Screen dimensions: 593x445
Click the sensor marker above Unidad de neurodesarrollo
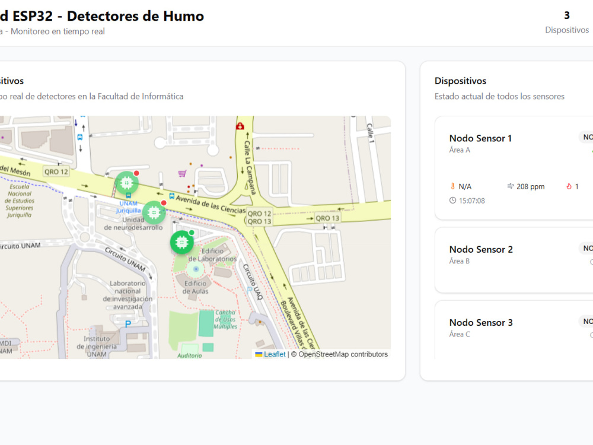(154, 212)
